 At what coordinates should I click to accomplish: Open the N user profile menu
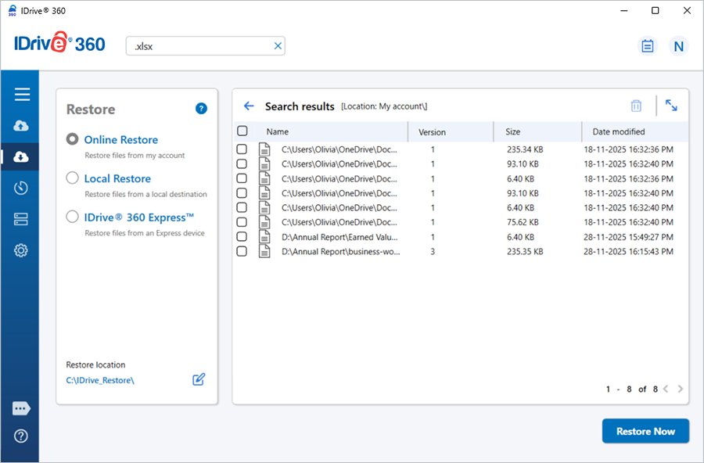[x=678, y=46]
